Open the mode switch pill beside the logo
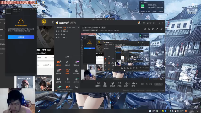Viewport: 201px width, 113px height. pyautogui.click(x=73, y=23)
